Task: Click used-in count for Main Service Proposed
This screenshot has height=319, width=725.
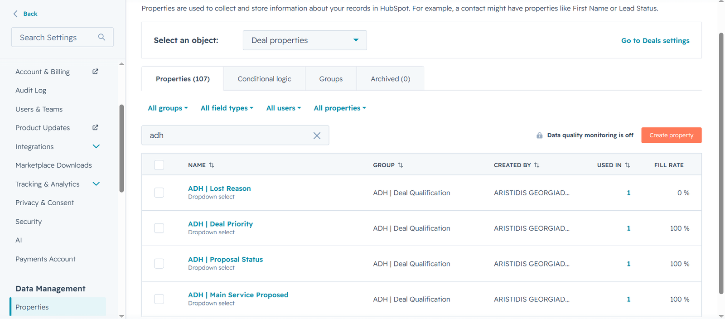Action: coord(628,299)
